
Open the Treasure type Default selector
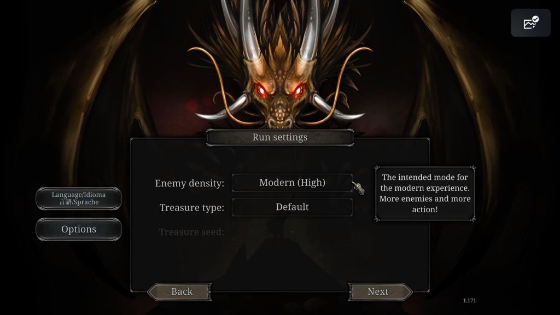click(x=292, y=207)
